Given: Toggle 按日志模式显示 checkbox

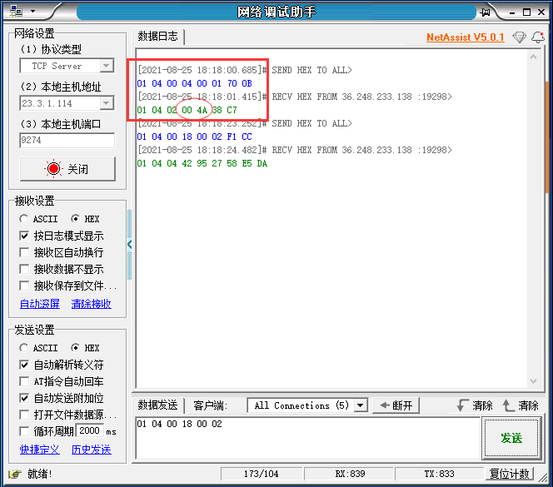Looking at the screenshot, I should pos(24,236).
